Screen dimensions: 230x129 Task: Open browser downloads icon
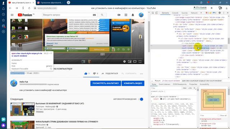point(227,8)
